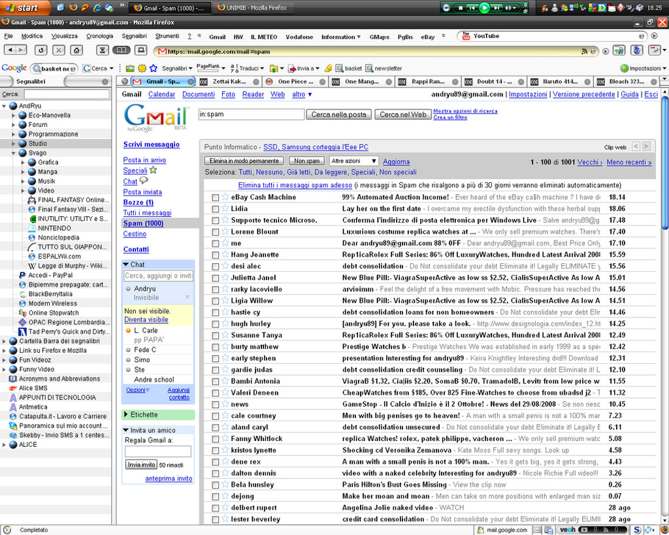
Task: Open the Segnalibri menu
Action: [134, 37]
